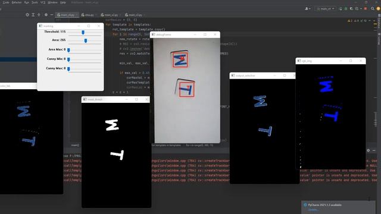Restore the PyCharm main window
Image resolution: width=381 pixels, height=214 pixels.
tap(366, 2)
